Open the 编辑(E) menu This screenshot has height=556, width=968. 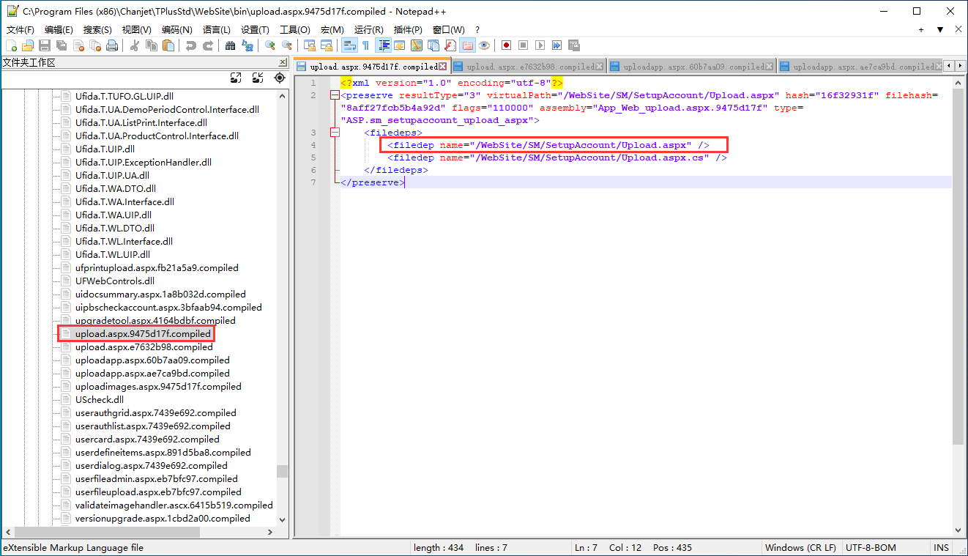coord(59,30)
